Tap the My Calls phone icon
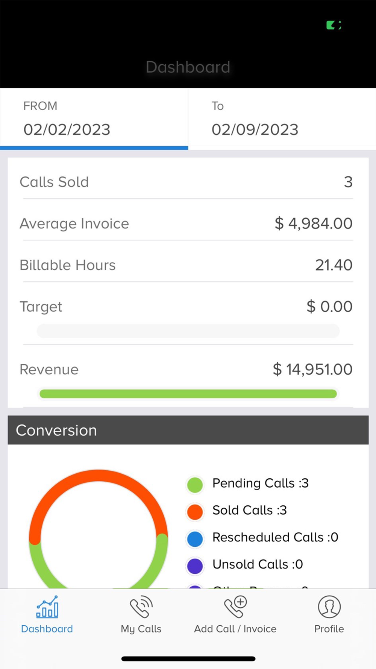Viewport: 376px width, 669px height. 141,607
